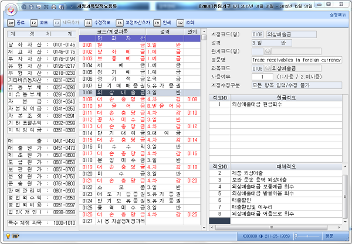Click the Esc 종료 key icon
Screen dimensions: 352x244
[11, 20]
